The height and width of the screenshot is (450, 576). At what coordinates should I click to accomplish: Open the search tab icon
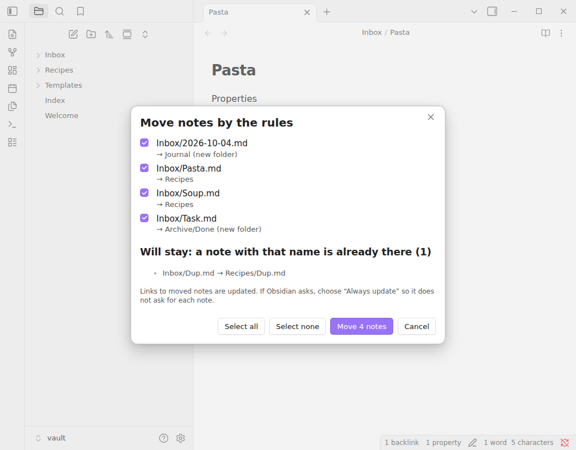click(x=60, y=11)
